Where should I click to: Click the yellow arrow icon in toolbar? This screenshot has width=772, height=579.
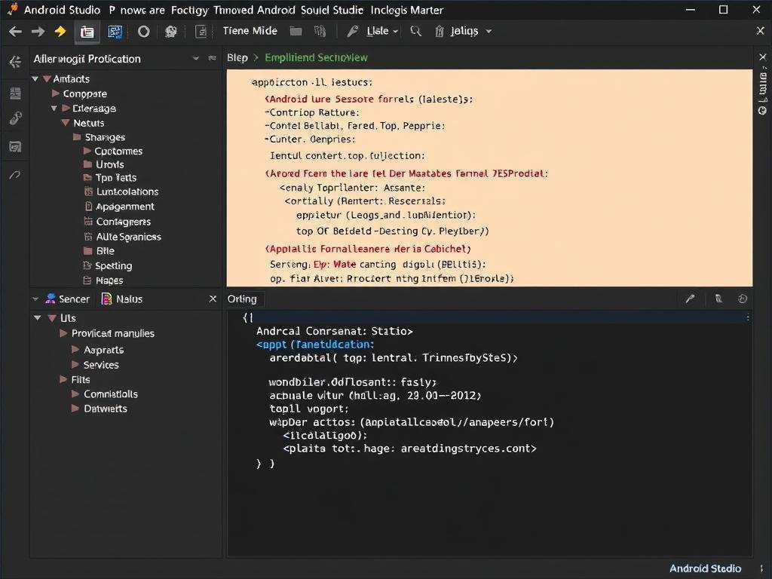pos(60,32)
